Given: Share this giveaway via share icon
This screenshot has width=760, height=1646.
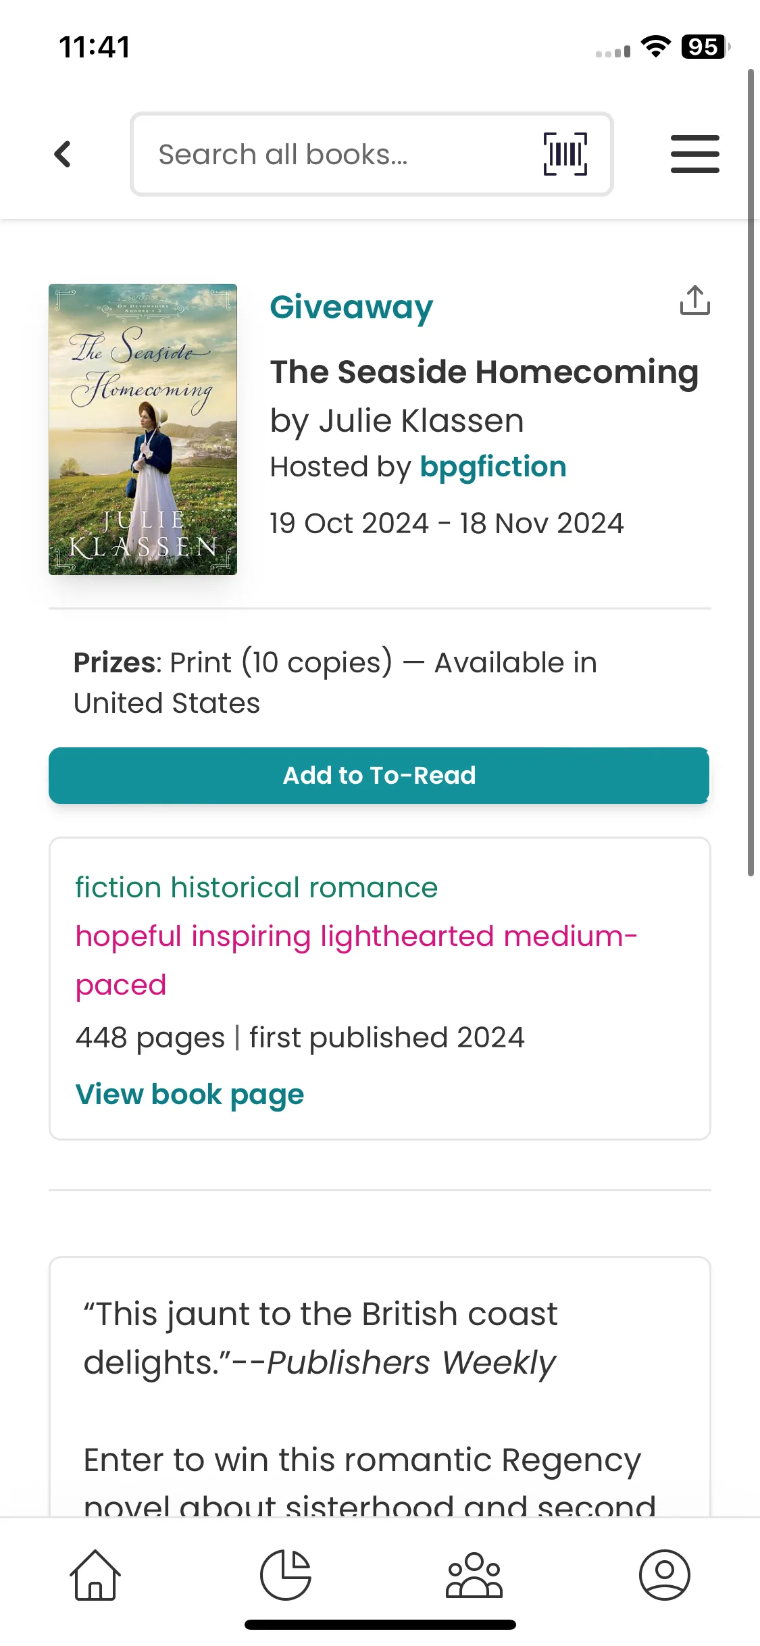Looking at the screenshot, I should [x=694, y=301].
